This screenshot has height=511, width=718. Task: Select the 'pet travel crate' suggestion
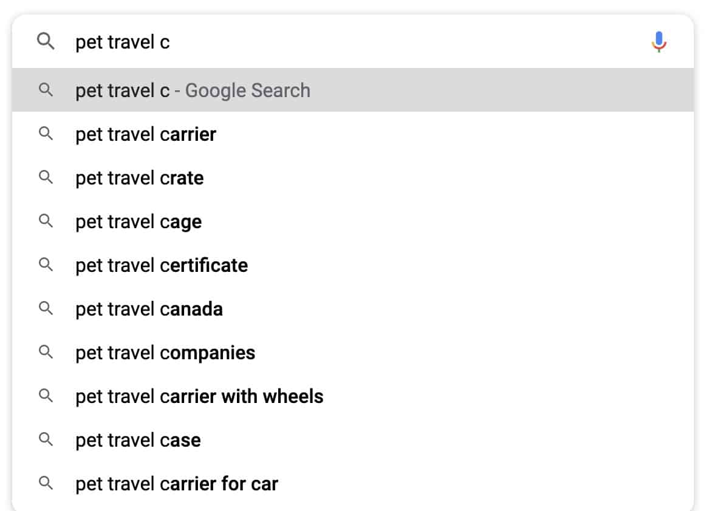(139, 178)
